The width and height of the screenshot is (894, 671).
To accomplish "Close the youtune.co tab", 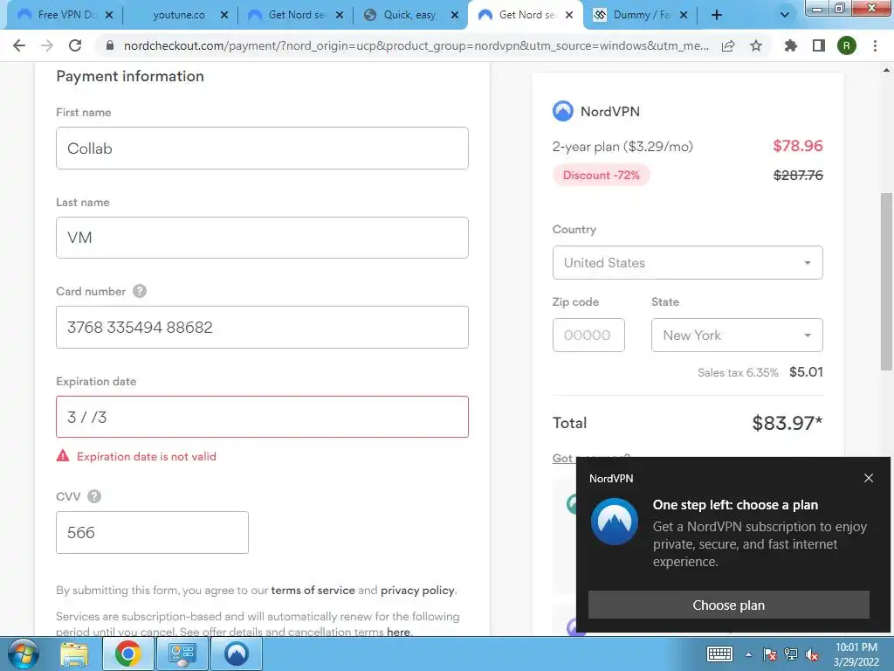I will [x=224, y=15].
